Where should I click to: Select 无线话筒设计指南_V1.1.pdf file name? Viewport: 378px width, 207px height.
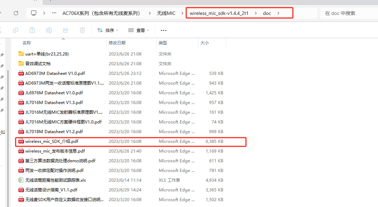click(51, 190)
